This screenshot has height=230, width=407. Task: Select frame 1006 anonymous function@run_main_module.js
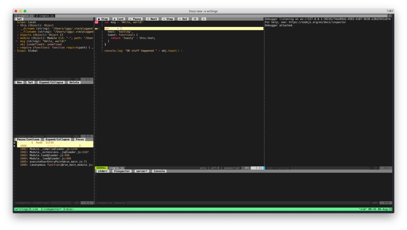(x=56, y=165)
